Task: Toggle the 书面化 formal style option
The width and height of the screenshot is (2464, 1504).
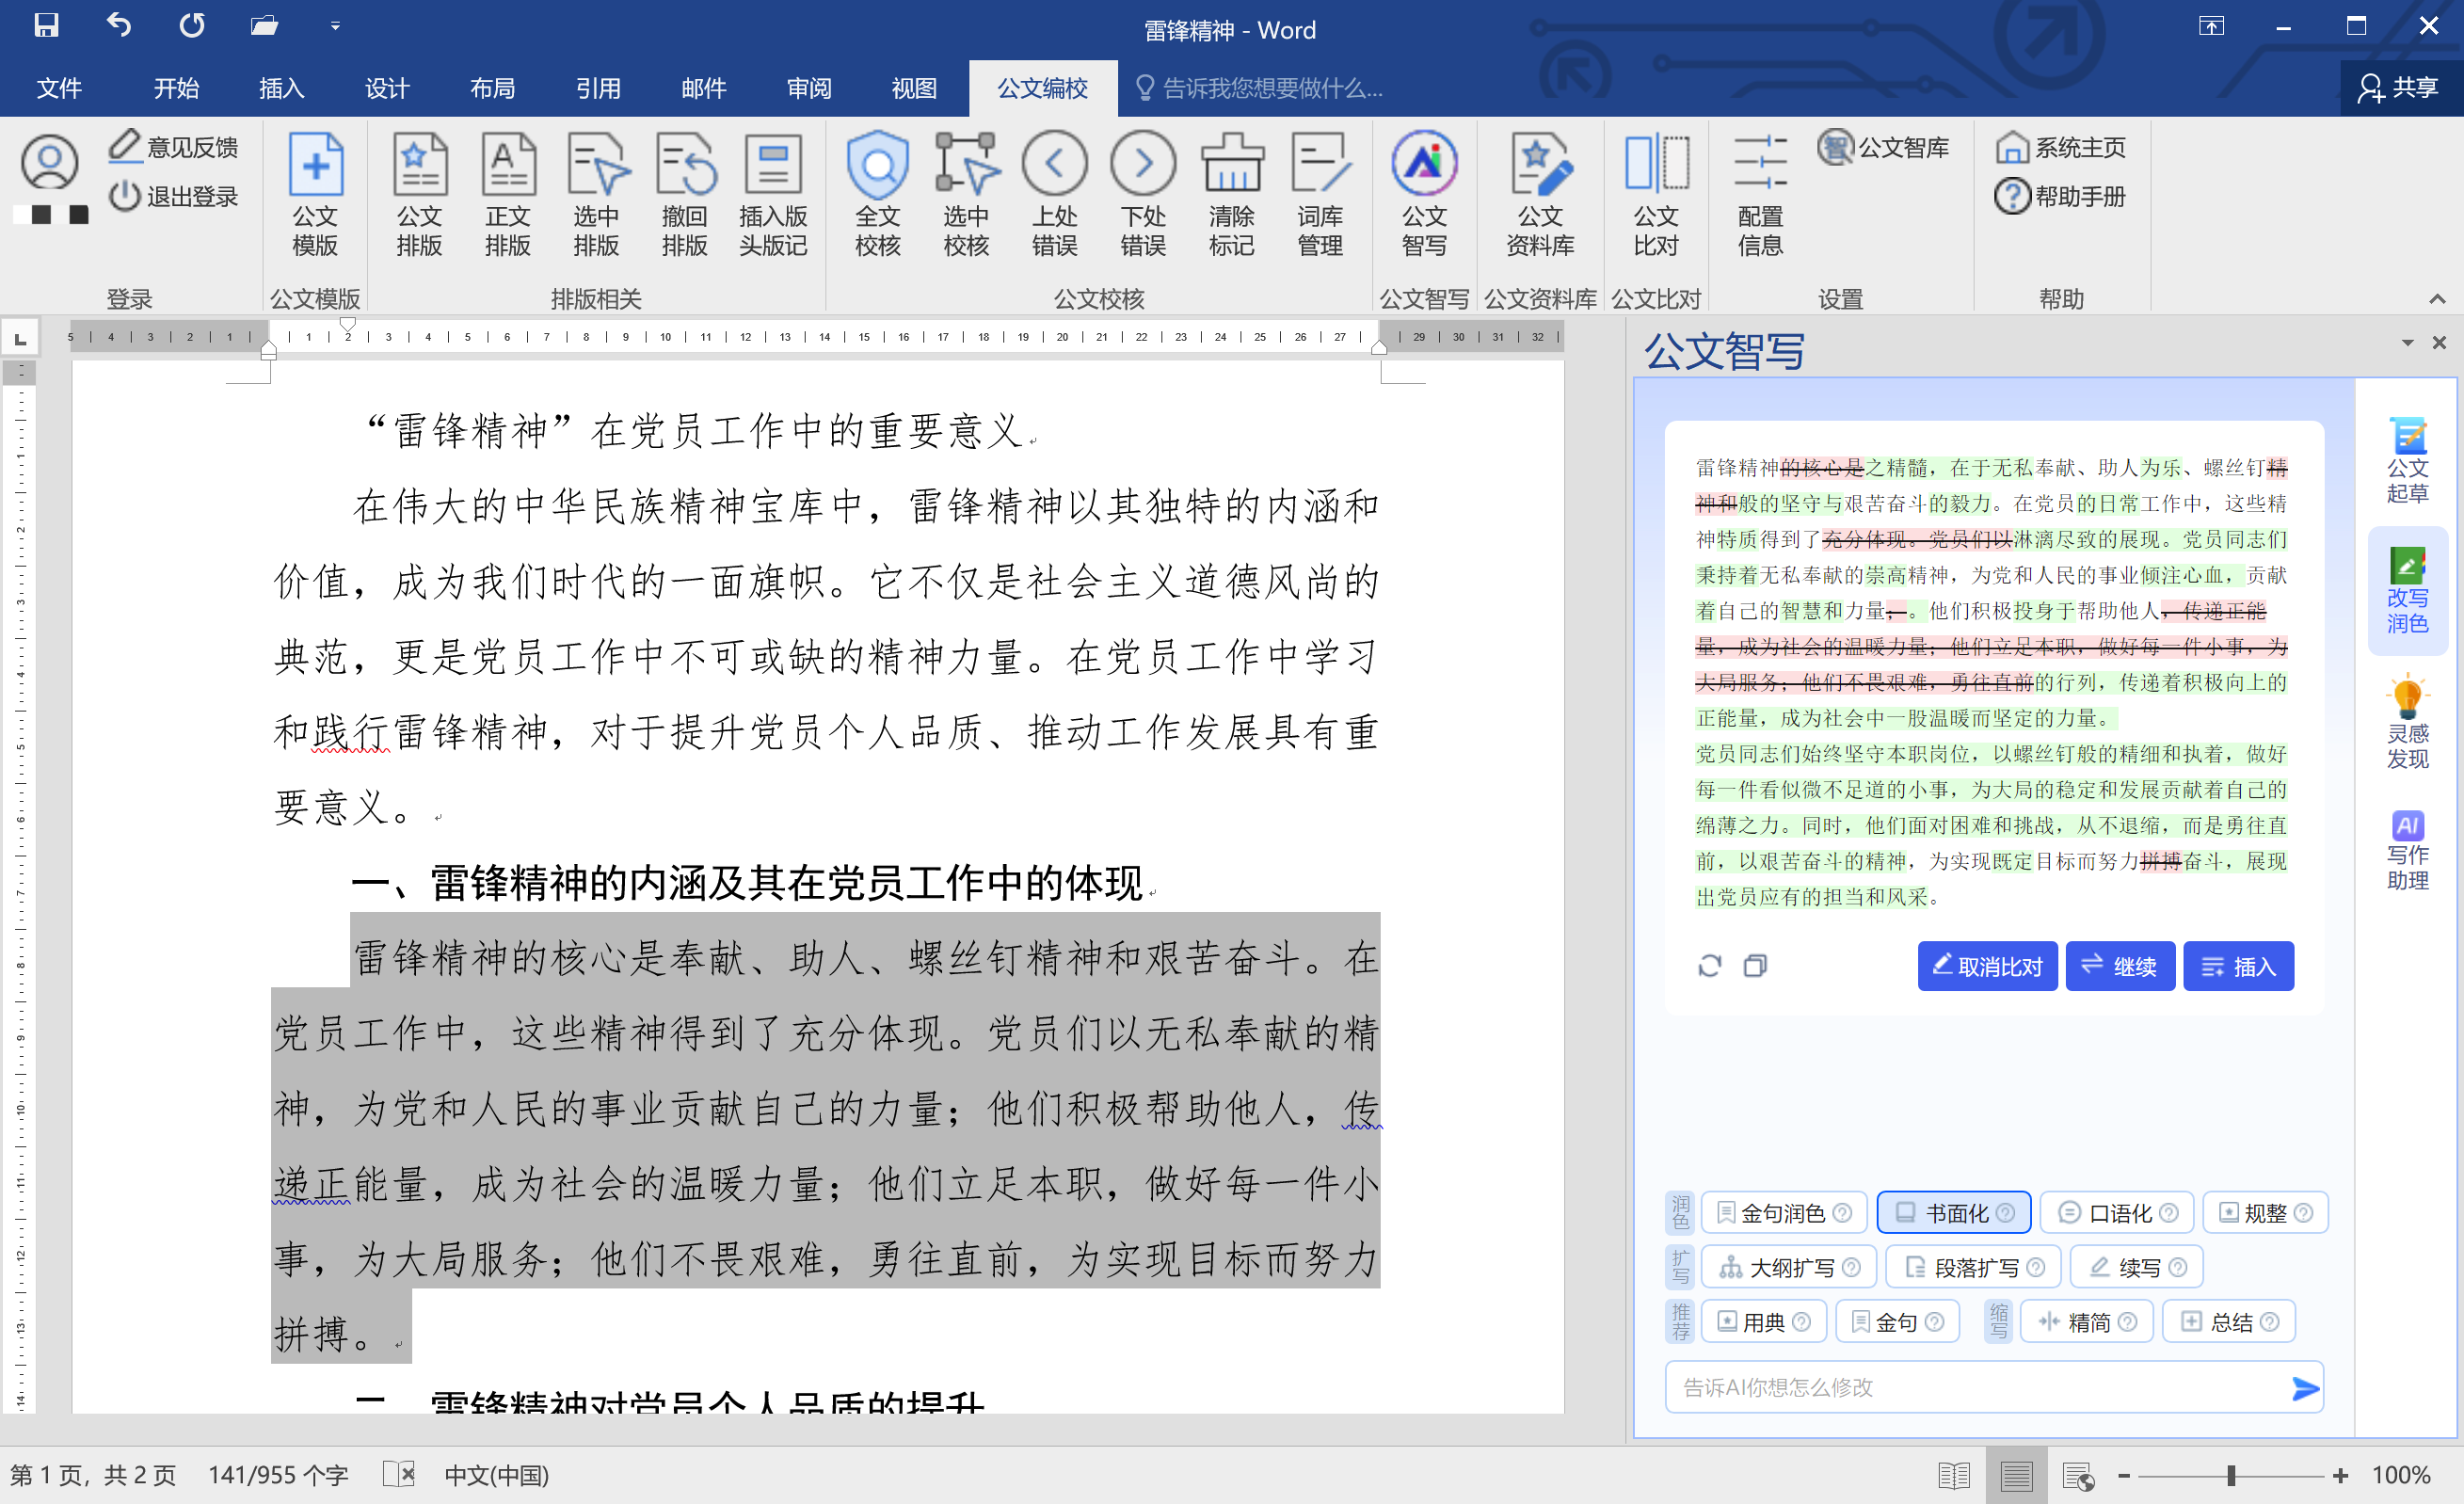Action: pos(1954,1213)
